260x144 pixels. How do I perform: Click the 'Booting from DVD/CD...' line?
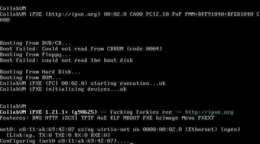click(35, 43)
